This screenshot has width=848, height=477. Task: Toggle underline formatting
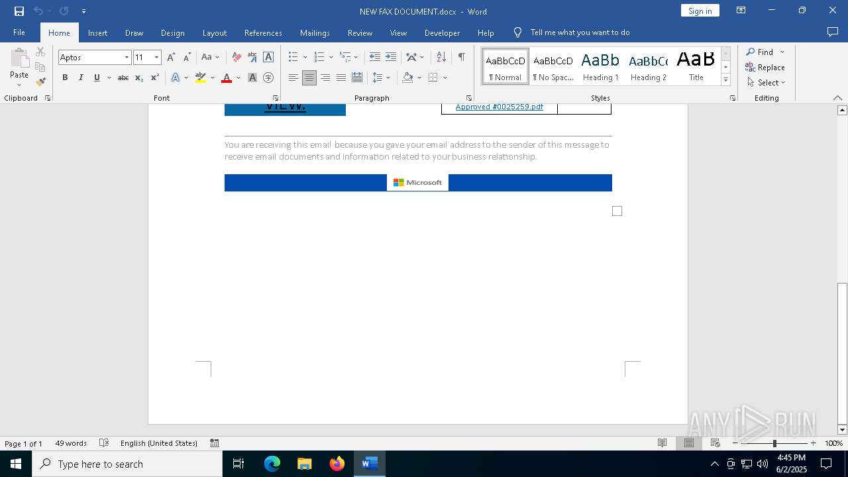point(97,78)
